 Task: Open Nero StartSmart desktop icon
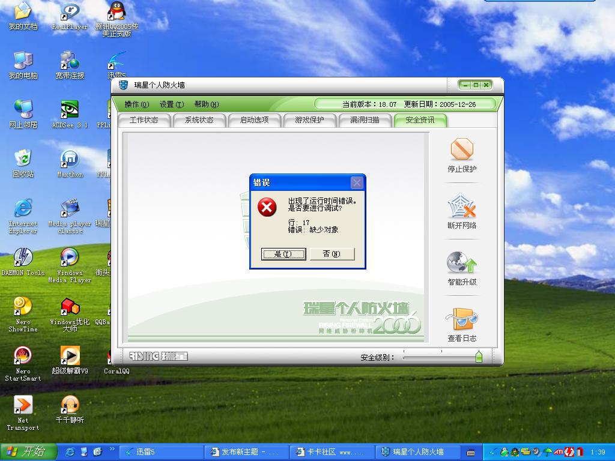[x=23, y=364]
